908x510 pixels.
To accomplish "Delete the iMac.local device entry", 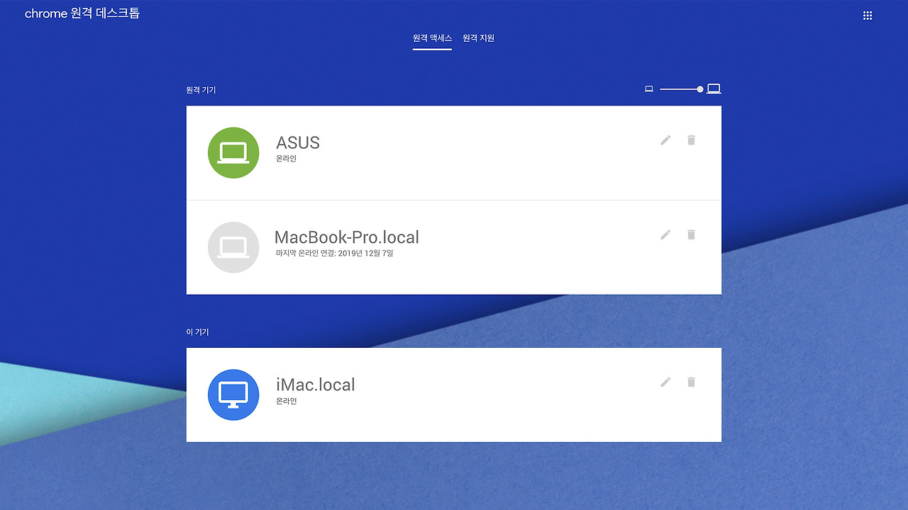I will 690,382.
